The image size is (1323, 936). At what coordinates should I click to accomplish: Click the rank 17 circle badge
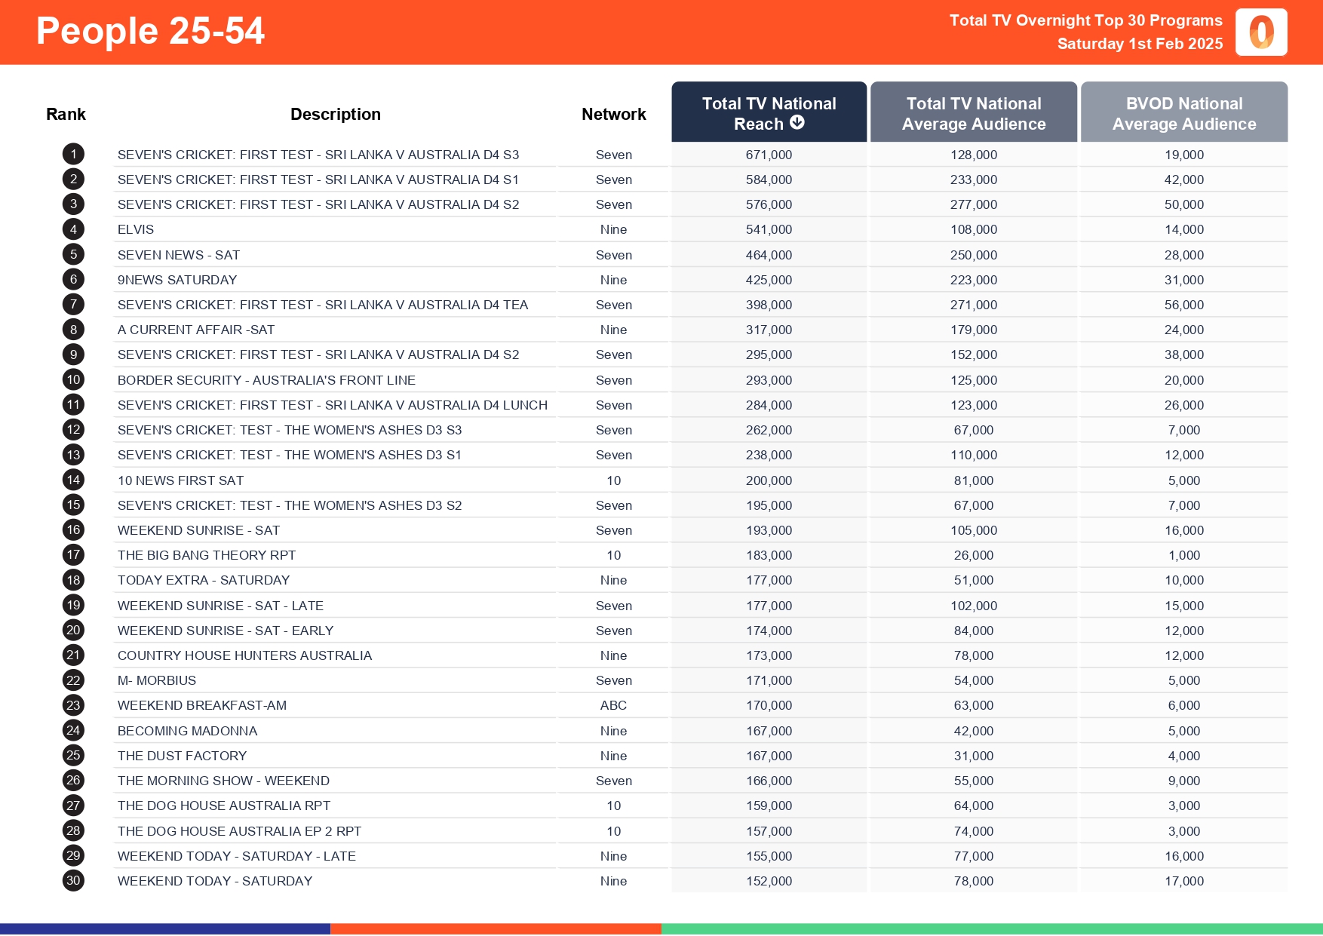click(x=73, y=555)
